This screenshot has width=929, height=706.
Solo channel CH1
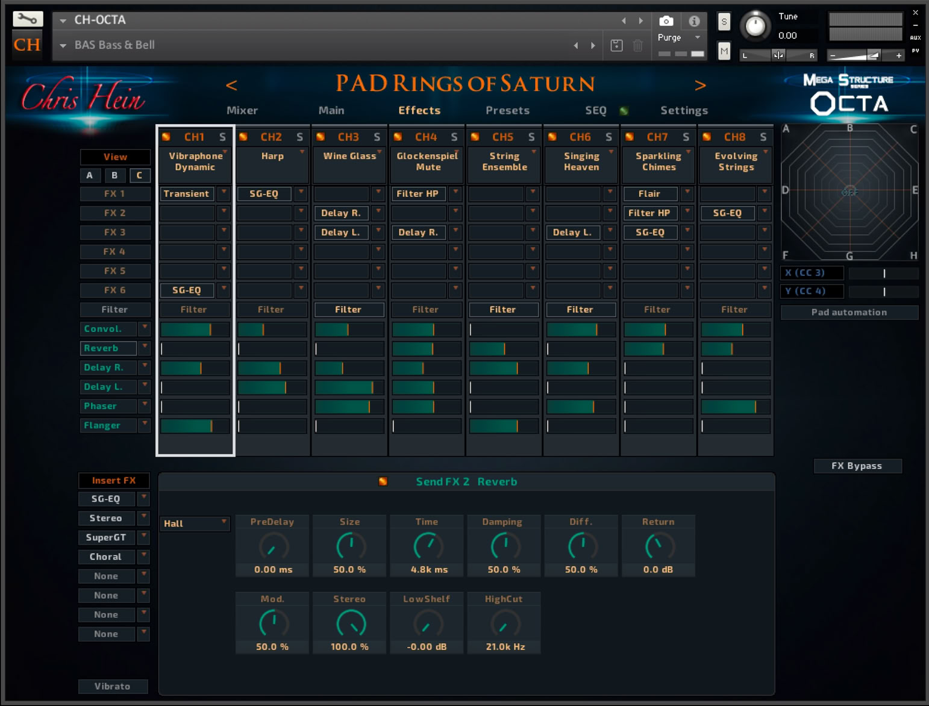pos(222,137)
